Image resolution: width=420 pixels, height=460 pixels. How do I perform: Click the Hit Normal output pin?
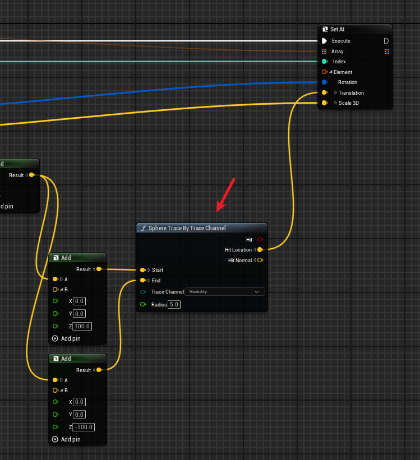pos(260,260)
